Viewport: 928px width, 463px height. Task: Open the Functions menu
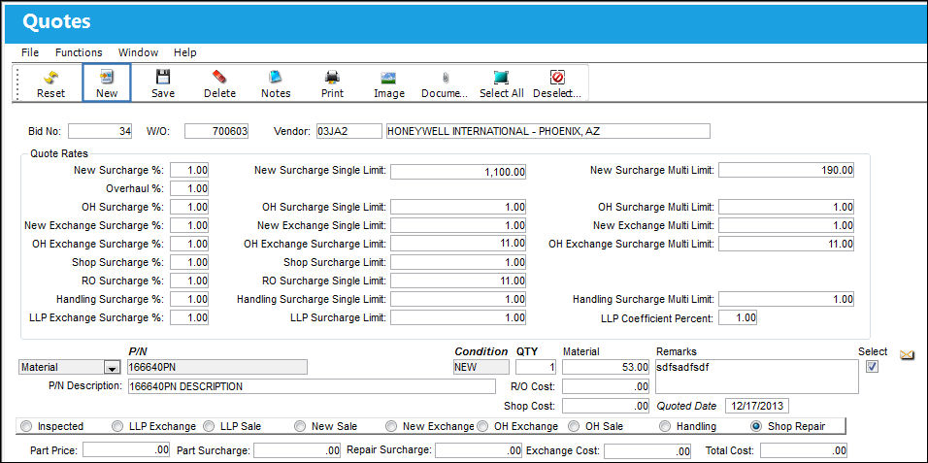point(79,52)
